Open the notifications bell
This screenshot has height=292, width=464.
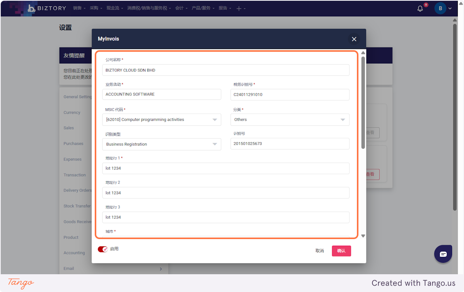click(x=420, y=8)
